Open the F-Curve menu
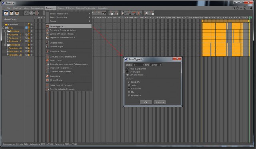 coord(70,8)
